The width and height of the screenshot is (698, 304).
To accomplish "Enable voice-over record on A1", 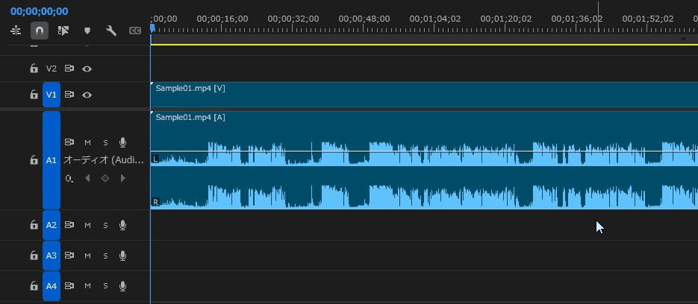I will [123, 142].
